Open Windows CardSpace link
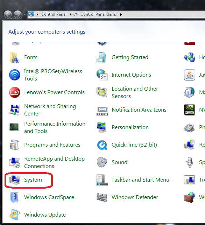This screenshot has width=205, height=225. (49, 197)
